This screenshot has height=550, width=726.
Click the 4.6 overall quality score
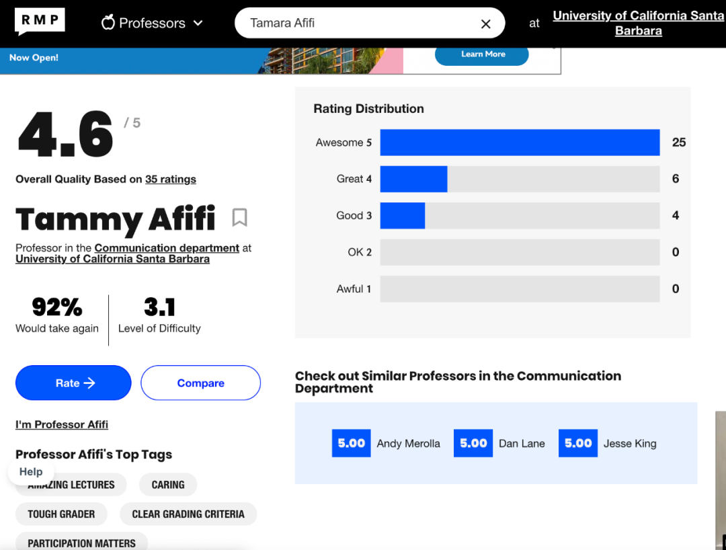65,134
